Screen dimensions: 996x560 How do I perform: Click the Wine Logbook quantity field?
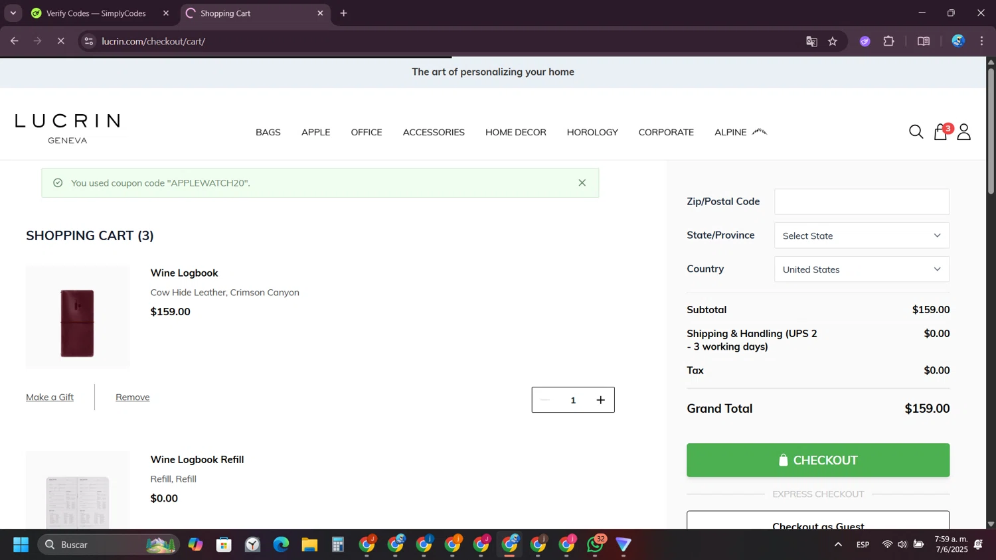point(573,400)
